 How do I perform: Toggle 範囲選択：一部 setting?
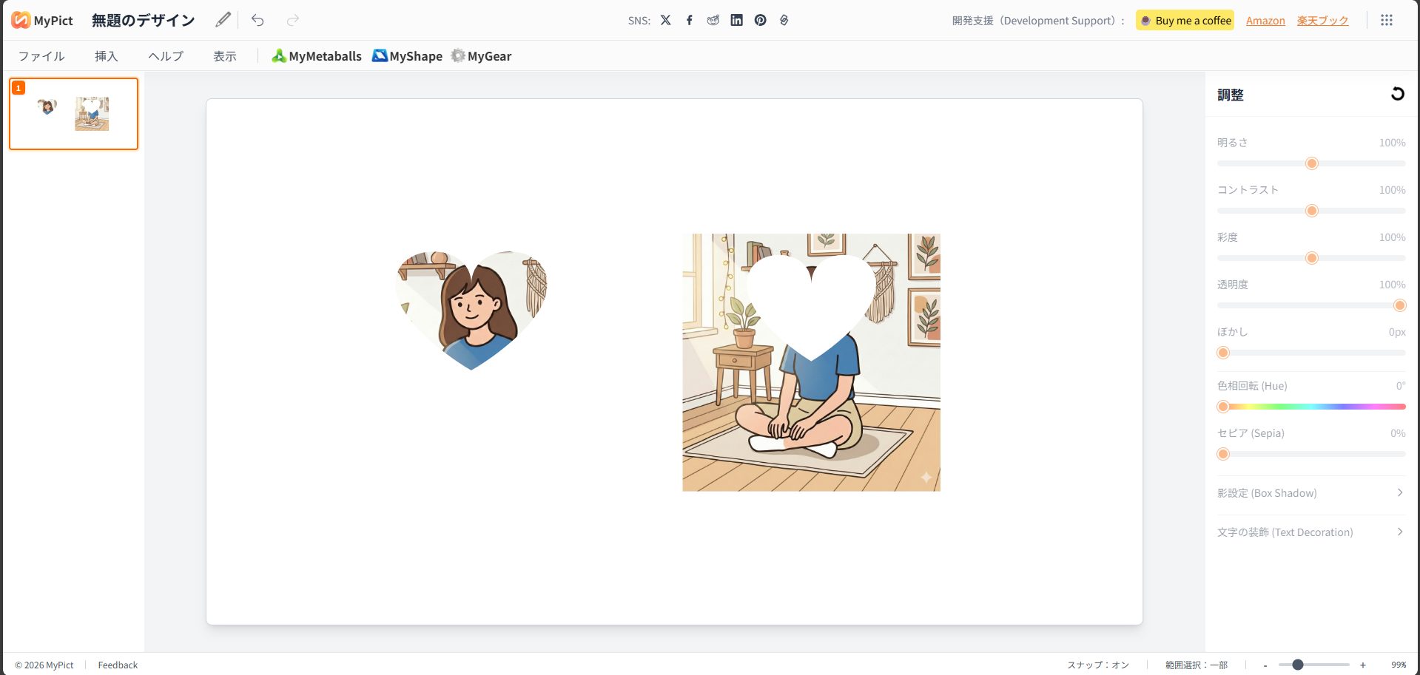point(1197,665)
